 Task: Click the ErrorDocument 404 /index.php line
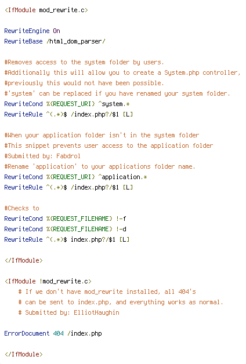pos(53,334)
